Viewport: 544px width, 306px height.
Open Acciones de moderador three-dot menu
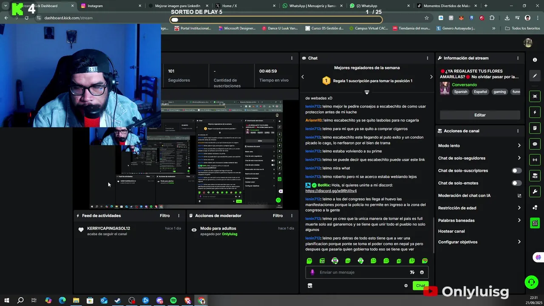[292, 216]
